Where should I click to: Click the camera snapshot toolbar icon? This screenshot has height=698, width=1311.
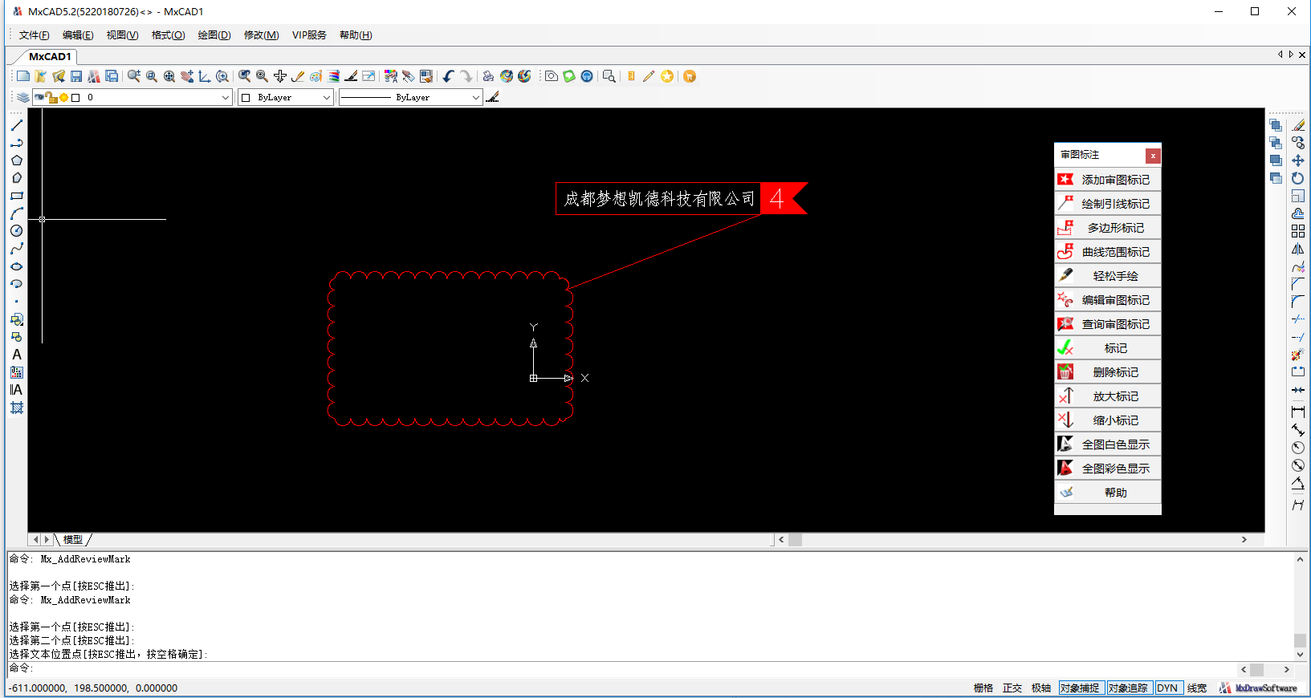point(552,76)
